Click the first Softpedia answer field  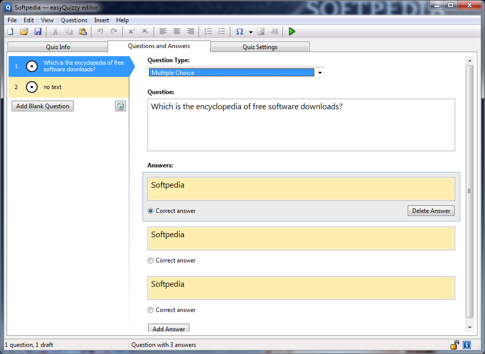(x=301, y=189)
